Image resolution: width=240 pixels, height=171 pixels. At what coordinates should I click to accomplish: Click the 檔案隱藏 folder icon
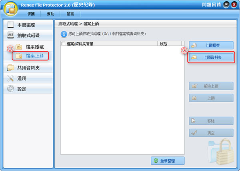click(19, 47)
